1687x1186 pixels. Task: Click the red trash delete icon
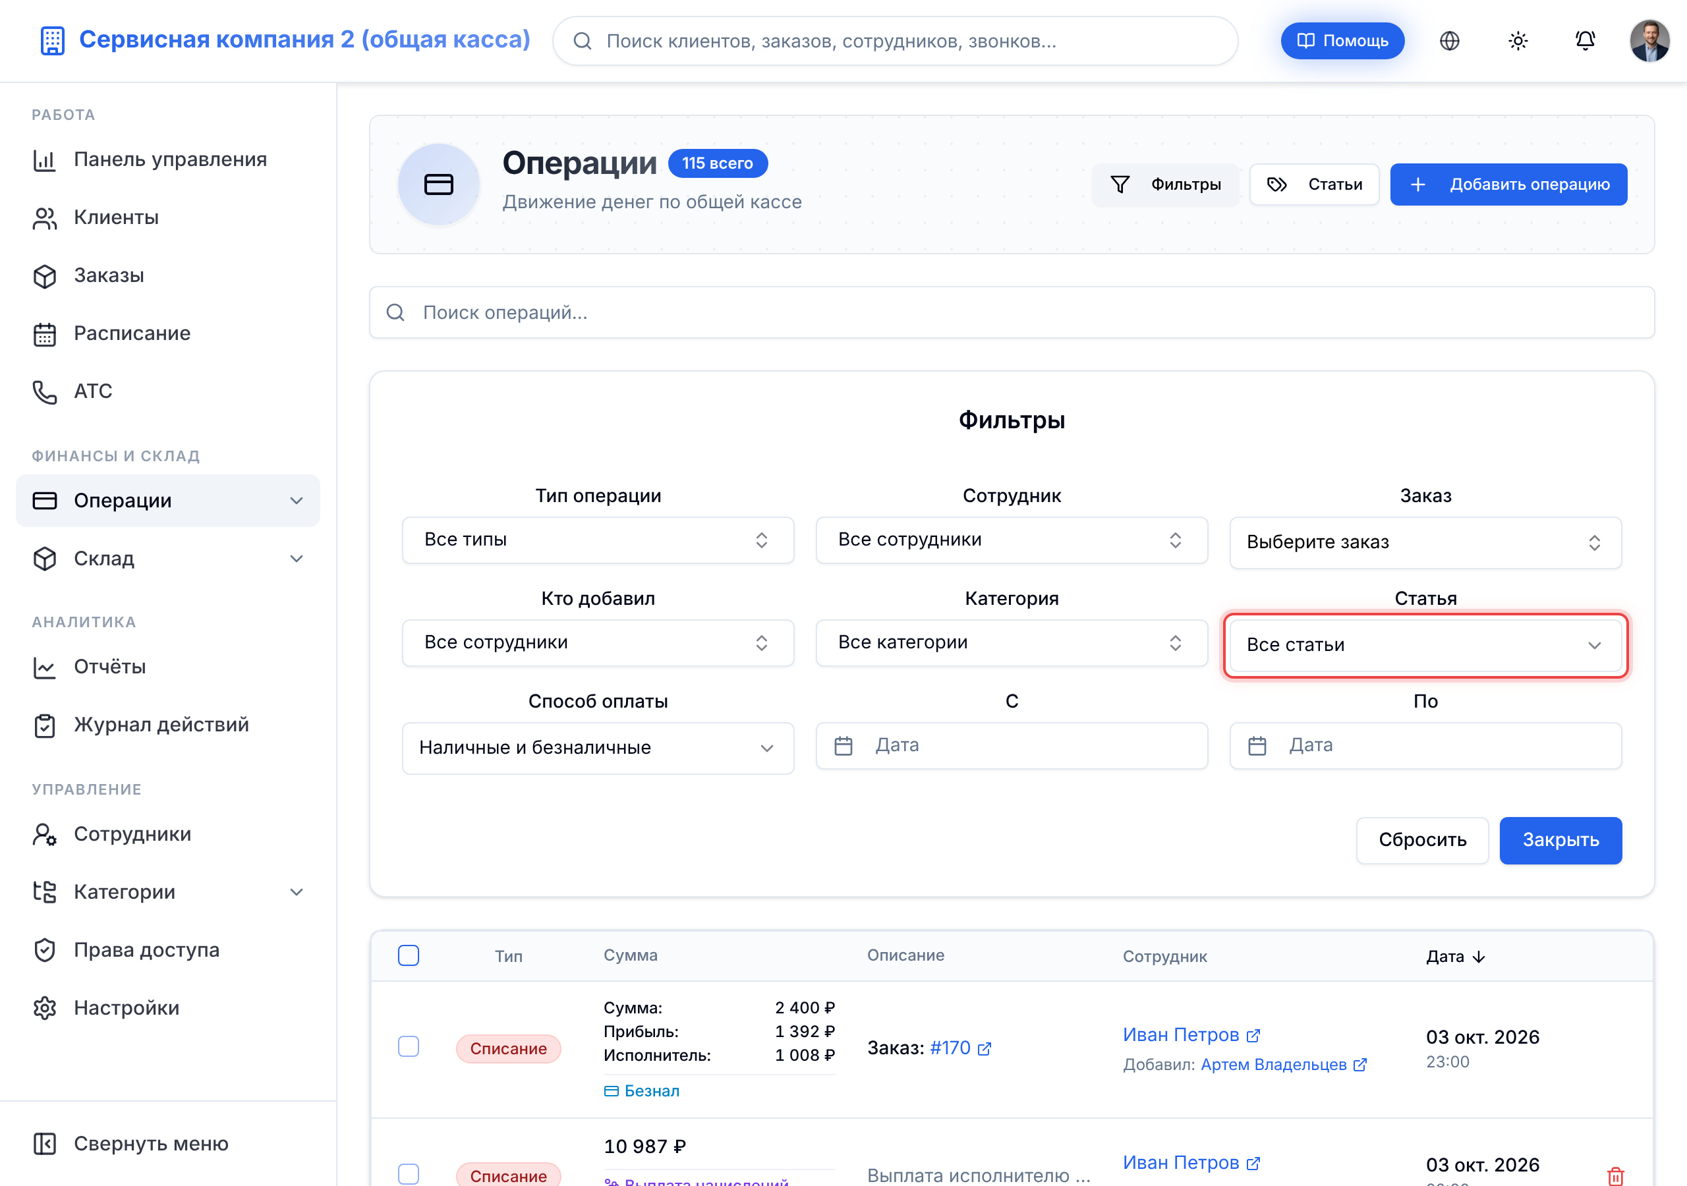point(1615,1175)
